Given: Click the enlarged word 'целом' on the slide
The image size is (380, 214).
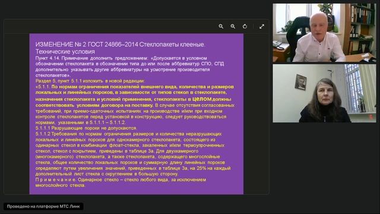Looking at the screenshot, I should [202, 99].
